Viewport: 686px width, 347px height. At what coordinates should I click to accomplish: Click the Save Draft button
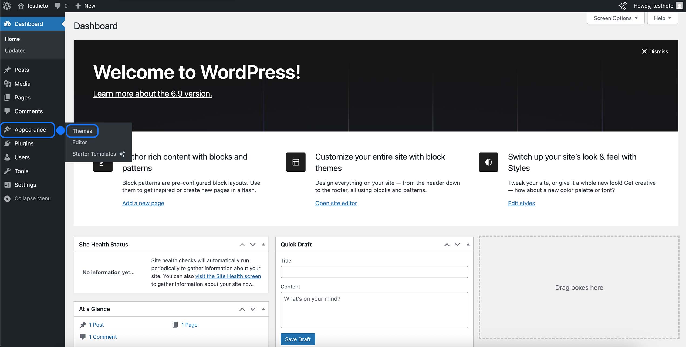(298, 339)
